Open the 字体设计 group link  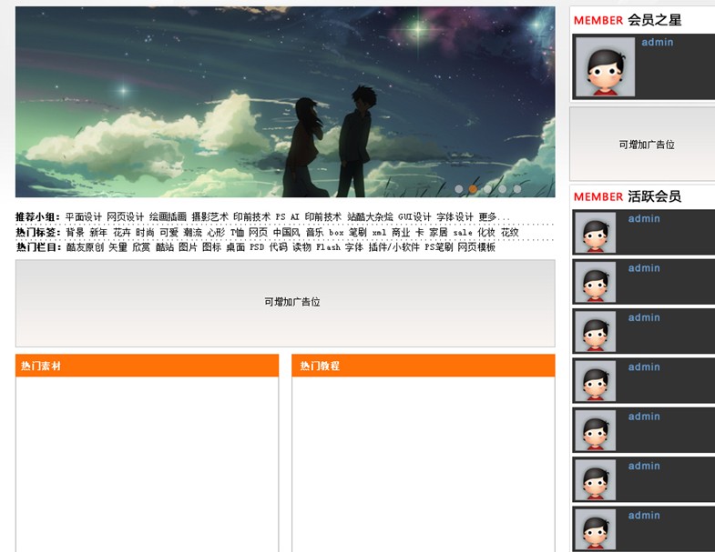[455, 216]
